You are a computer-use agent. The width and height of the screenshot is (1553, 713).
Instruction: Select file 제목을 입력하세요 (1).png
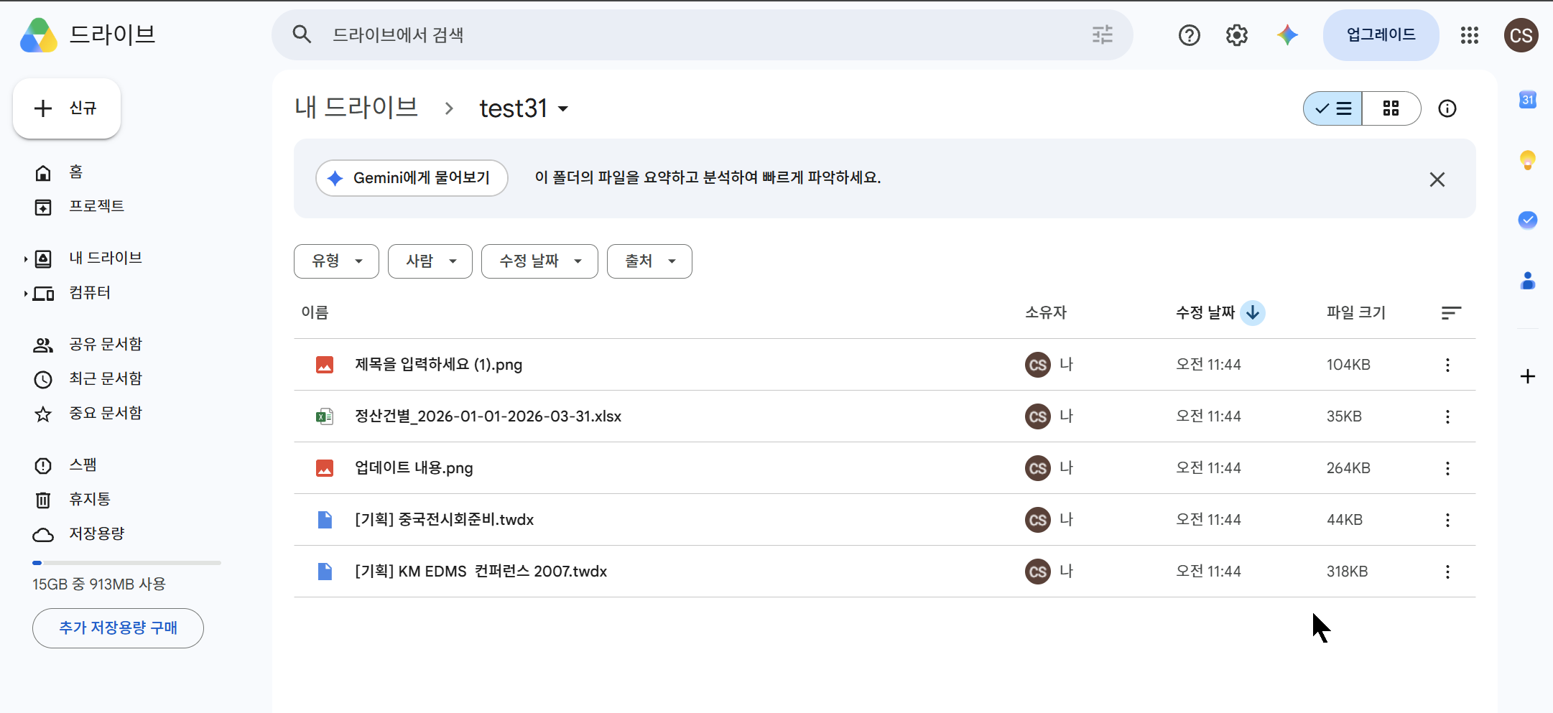884,365
